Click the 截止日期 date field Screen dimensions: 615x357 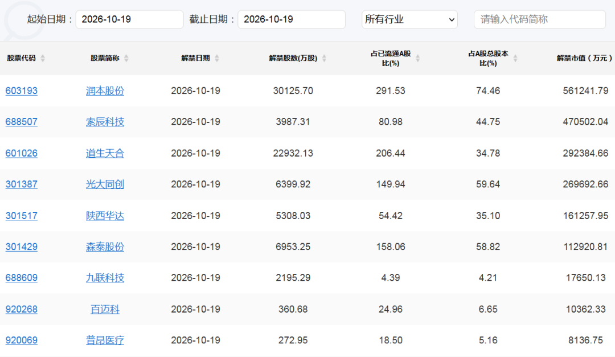coord(292,19)
